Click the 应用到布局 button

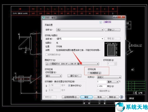coord(70,97)
